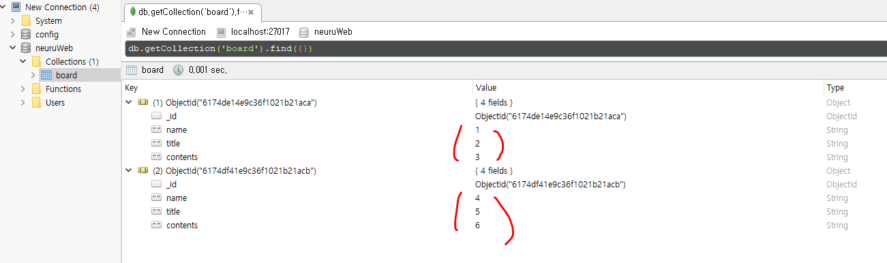Image resolution: width=887 pixels, height=263 pixels.
Task: Click the string icon for title in document (1)
Action: point(156,144)
